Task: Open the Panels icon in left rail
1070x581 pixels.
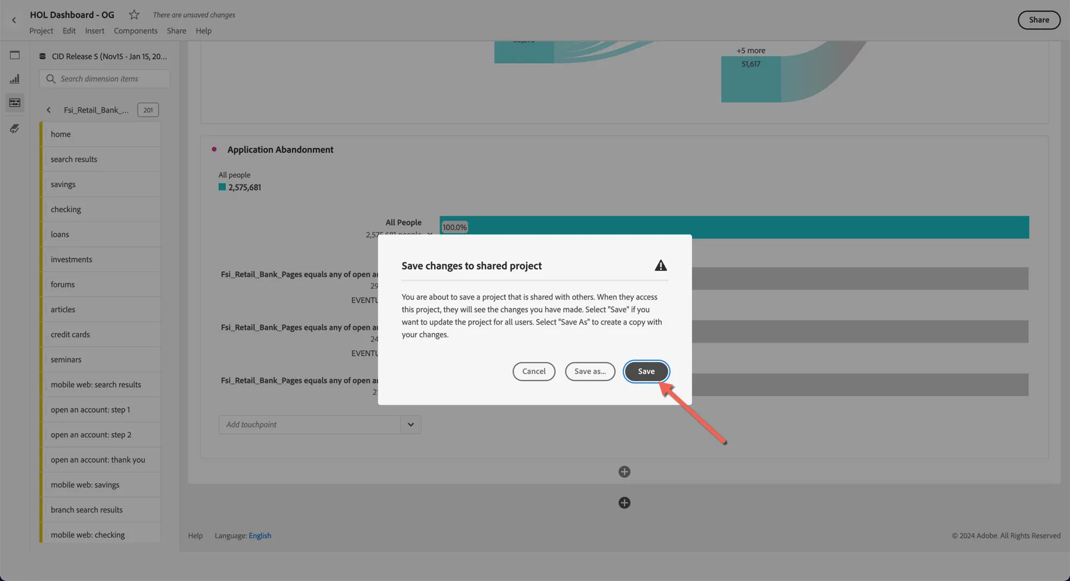Action: click(x=15, y=55)
